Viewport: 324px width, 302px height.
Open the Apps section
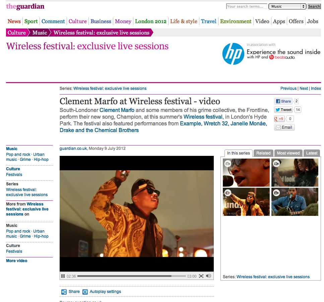279,21
